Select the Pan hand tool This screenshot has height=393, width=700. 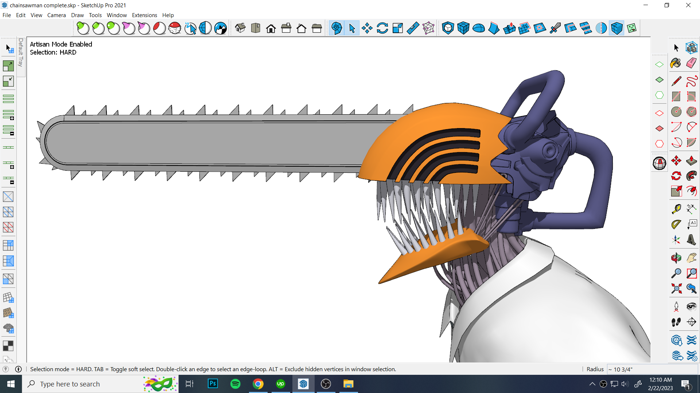point(692,258)
